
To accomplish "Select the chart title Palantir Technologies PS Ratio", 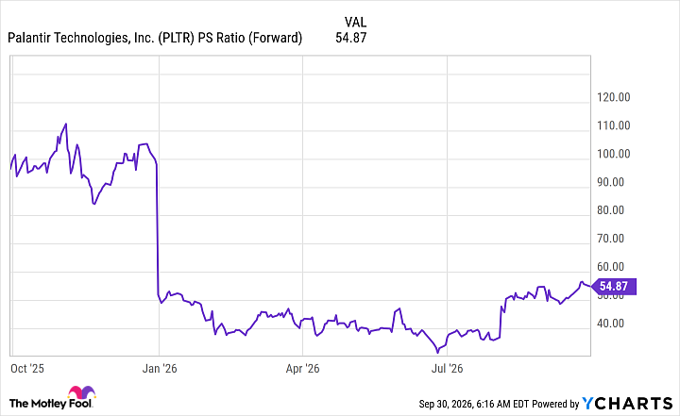I will tap(155, 38).
